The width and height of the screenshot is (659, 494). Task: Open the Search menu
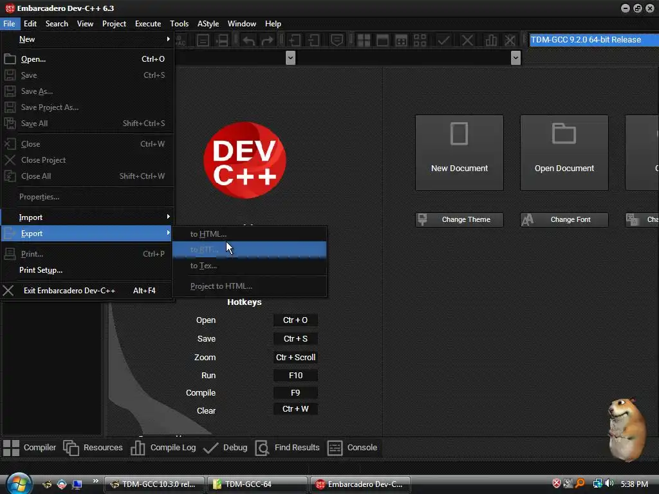pos(57,24)
